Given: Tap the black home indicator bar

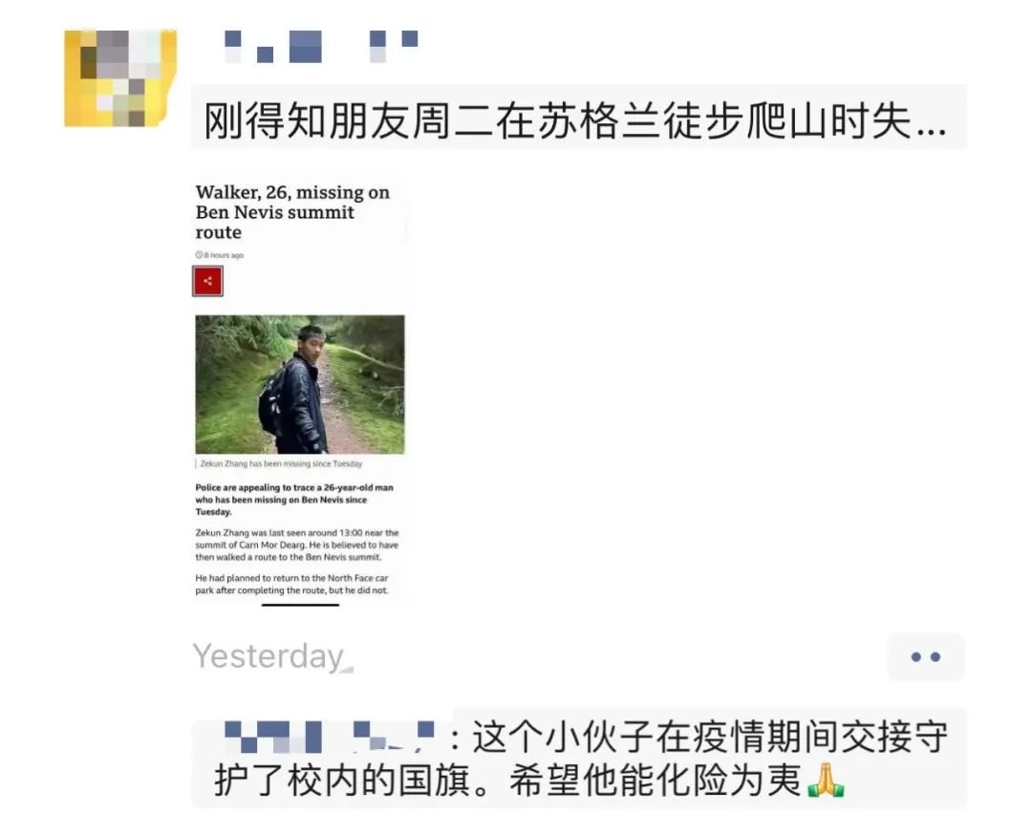Looking at the screenshot, I should [x=300, y=604].
